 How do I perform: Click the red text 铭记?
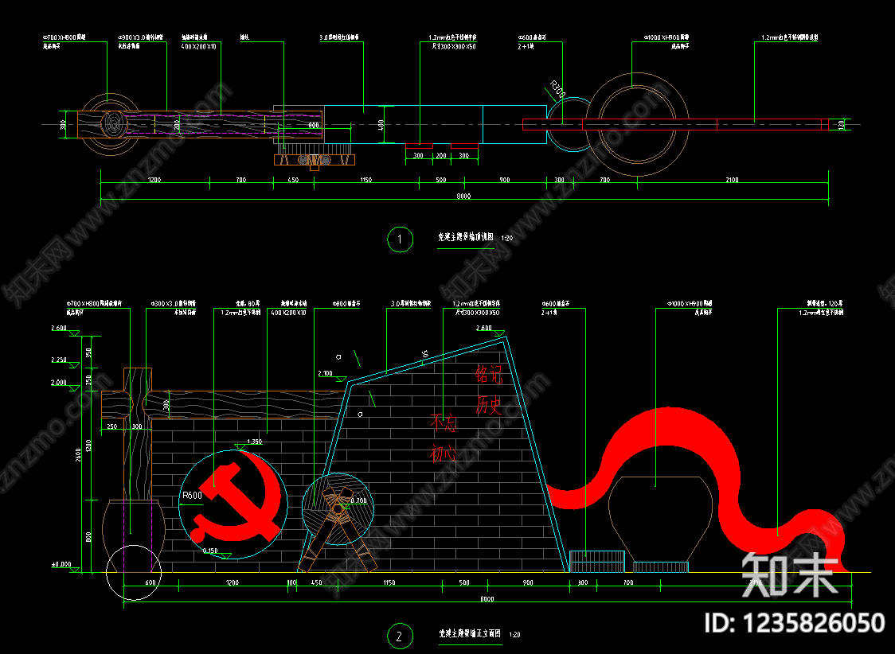click(489, 375)
